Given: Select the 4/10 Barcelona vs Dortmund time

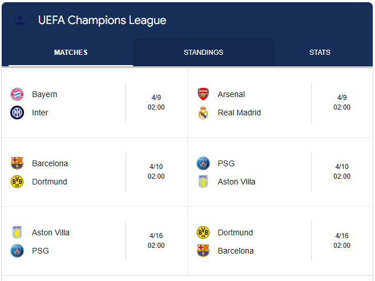Looking at the screenshot, I should (x=156, y=172).
